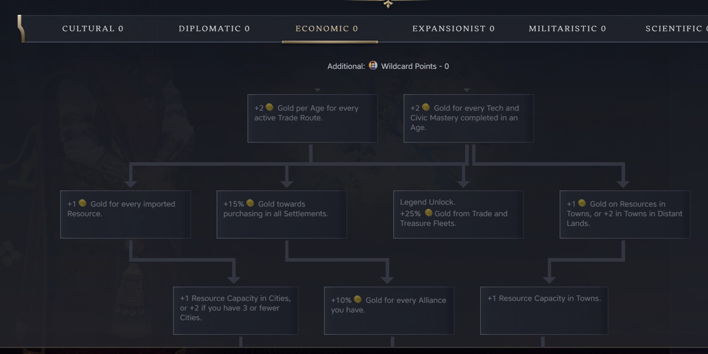Click the Wildcard Points icon beside 'Additional'
The height and width of the screenshot is (354, 708).
[x=373, y=66]
